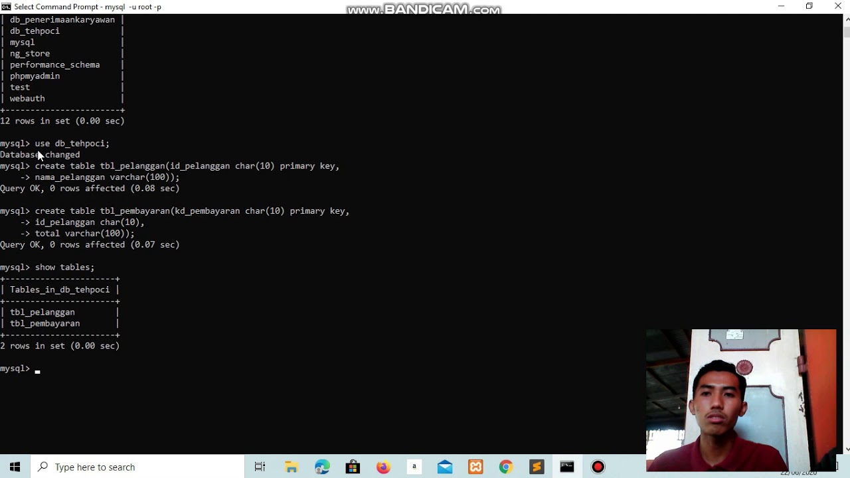Click the taskbar search box

137,467
